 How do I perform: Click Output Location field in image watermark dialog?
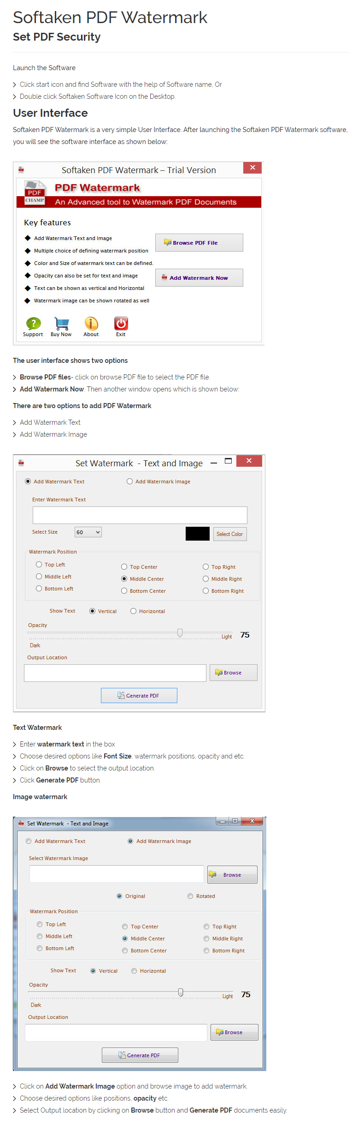[116, 1033]
